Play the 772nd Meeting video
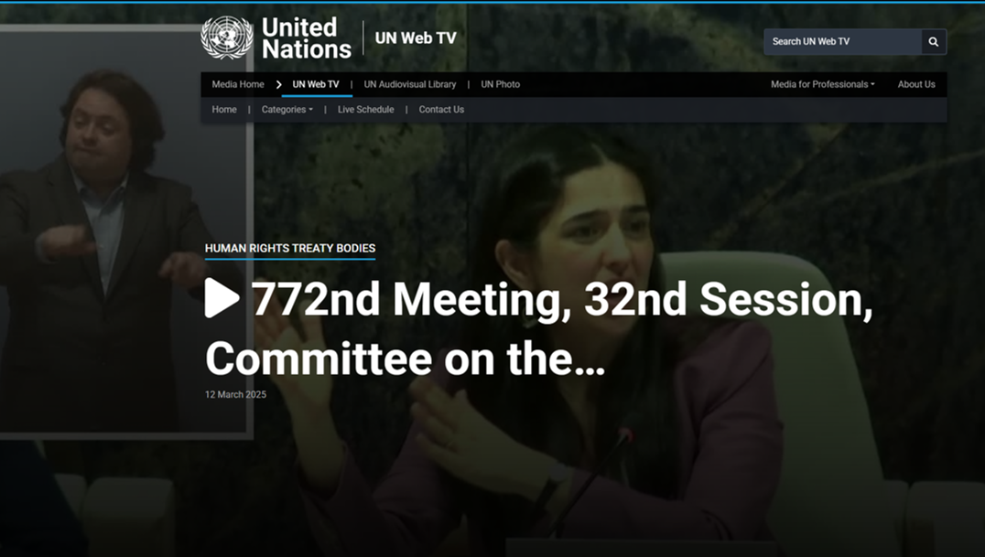The width and height of the screenshot is (985, 557). tap(222, 297)
